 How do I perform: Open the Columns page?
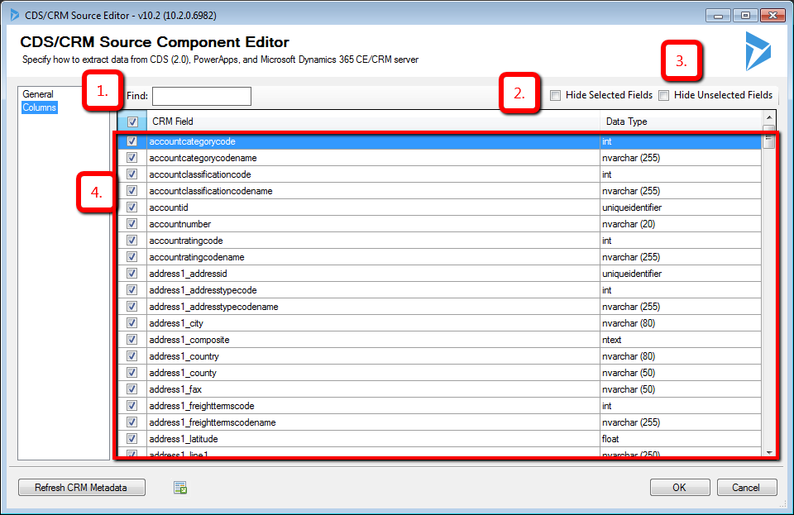pyautogui.click(x=40, y=107)
